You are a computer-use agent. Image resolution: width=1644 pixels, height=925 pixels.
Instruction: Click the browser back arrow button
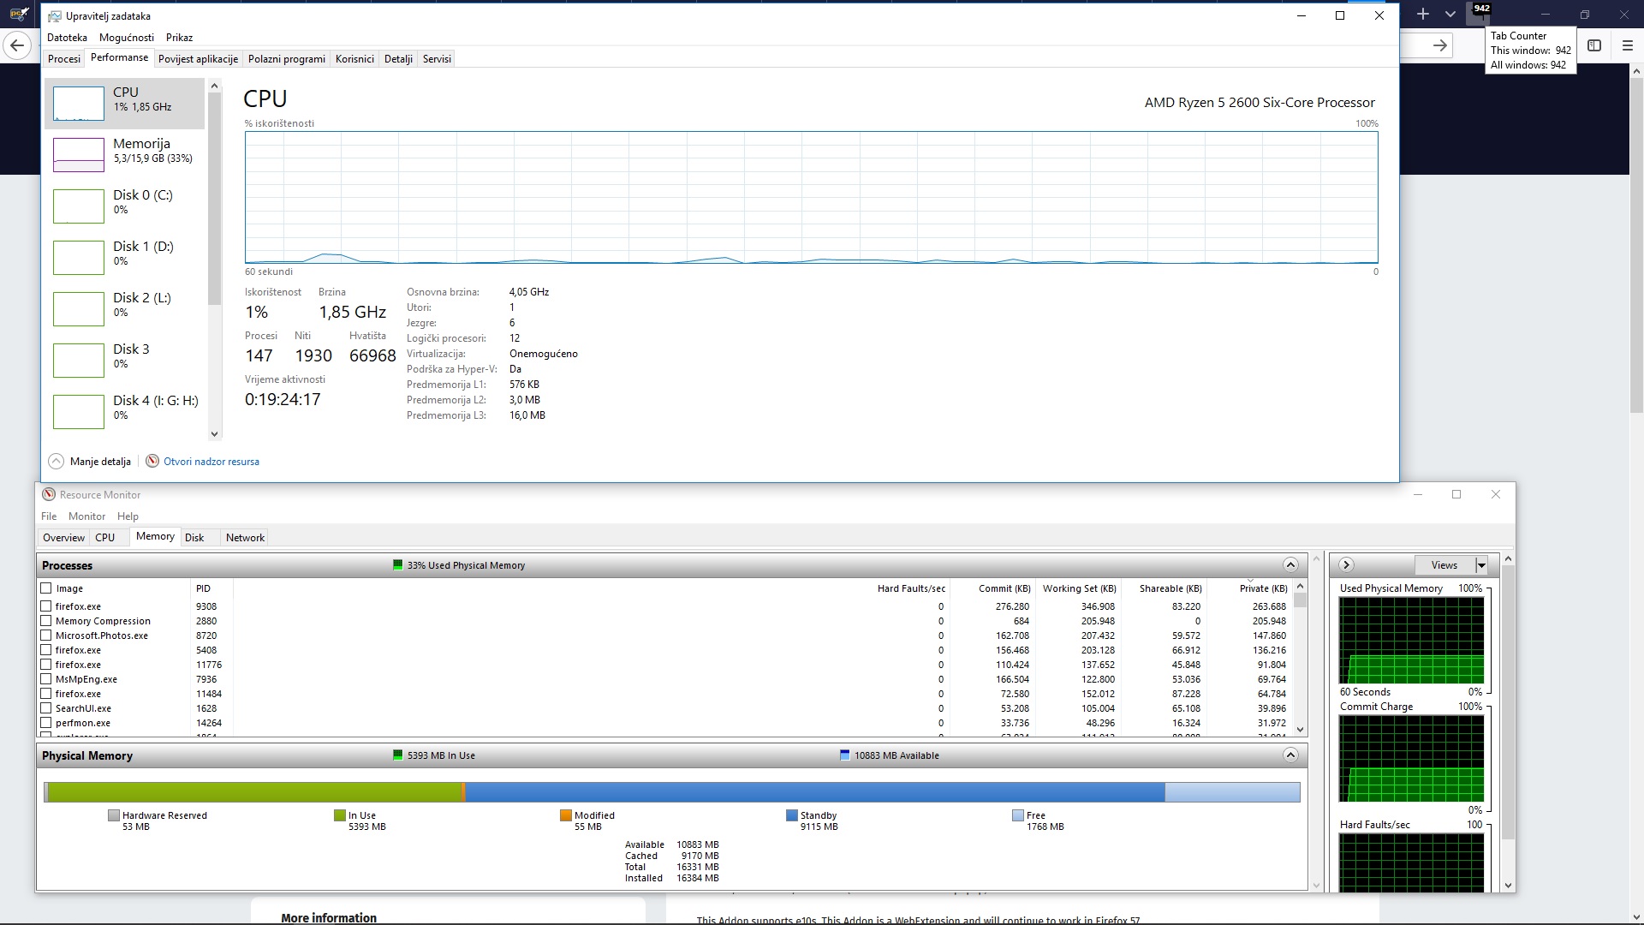[17, 45]
